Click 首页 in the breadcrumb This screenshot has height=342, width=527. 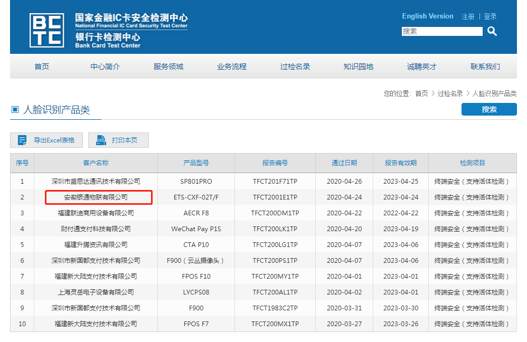pos(421,93)
